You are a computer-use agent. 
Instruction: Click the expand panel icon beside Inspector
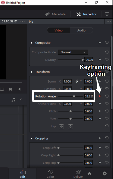(107, 14)
